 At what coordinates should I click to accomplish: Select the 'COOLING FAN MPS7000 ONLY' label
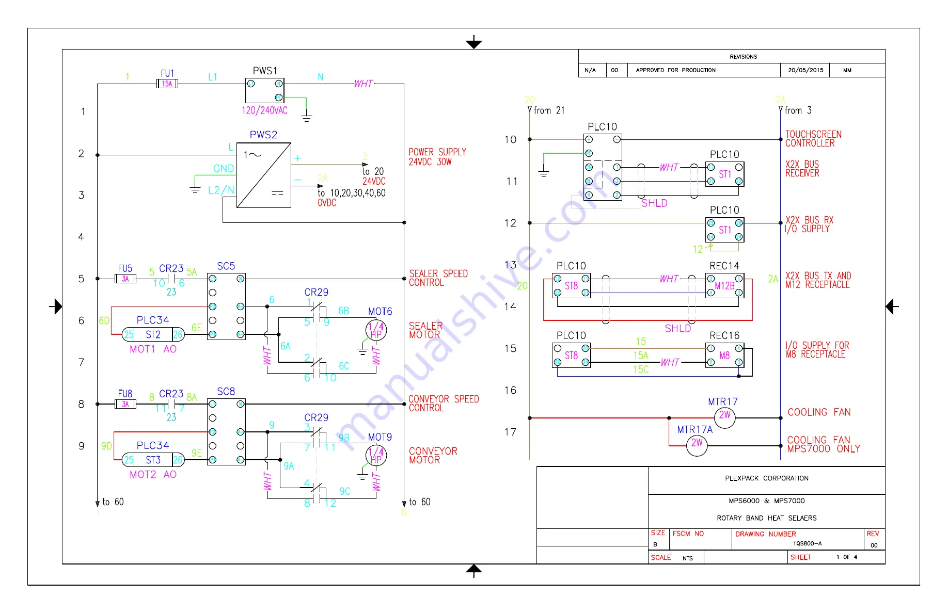[824, 444]
